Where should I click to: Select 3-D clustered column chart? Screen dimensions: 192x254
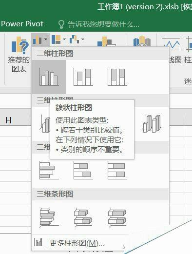click(x=45, y=123)
